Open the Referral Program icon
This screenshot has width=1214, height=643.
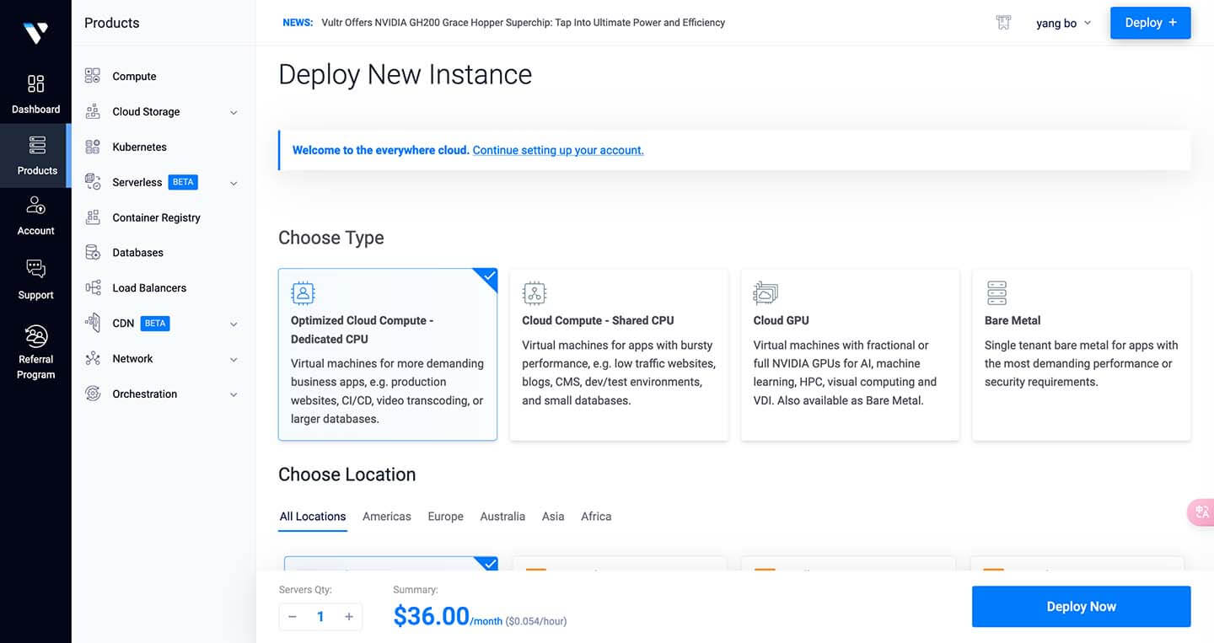[35, 336]
